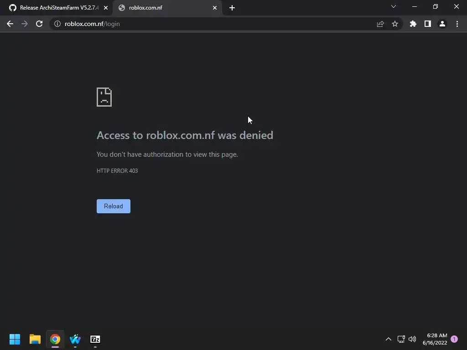Go back to the previous page
The image size is (467, 350).
tap(10, 24)
